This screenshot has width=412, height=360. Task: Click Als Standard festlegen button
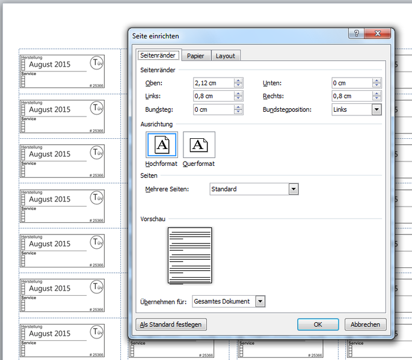point(171,325)
